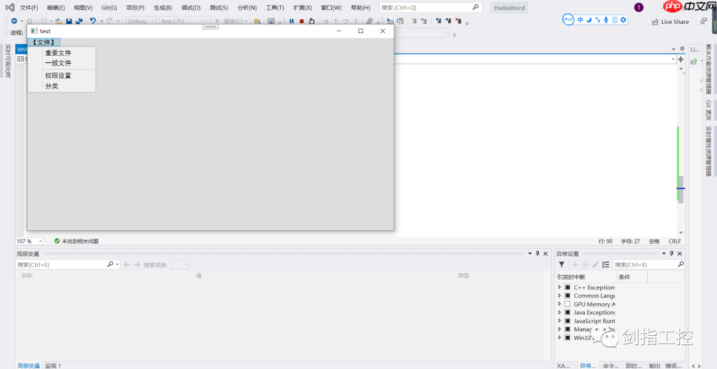Click search magnifier in top search box
Viewport: 717px width, 369px height.
pyautogui.click(x=475, y=7)
